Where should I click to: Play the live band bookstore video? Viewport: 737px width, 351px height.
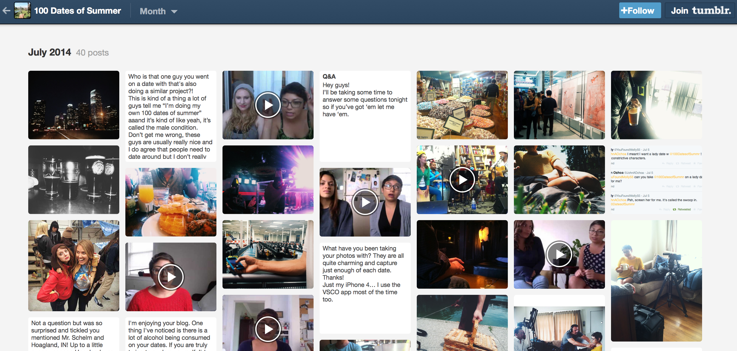[462, 180]
